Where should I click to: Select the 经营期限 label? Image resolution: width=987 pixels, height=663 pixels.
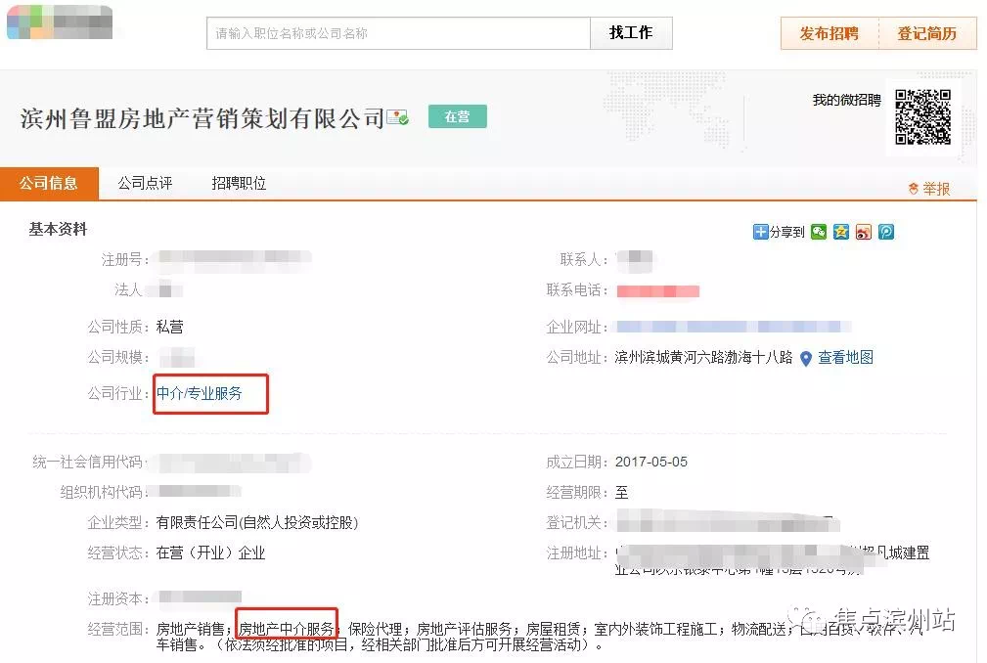[x=577, y=493]
